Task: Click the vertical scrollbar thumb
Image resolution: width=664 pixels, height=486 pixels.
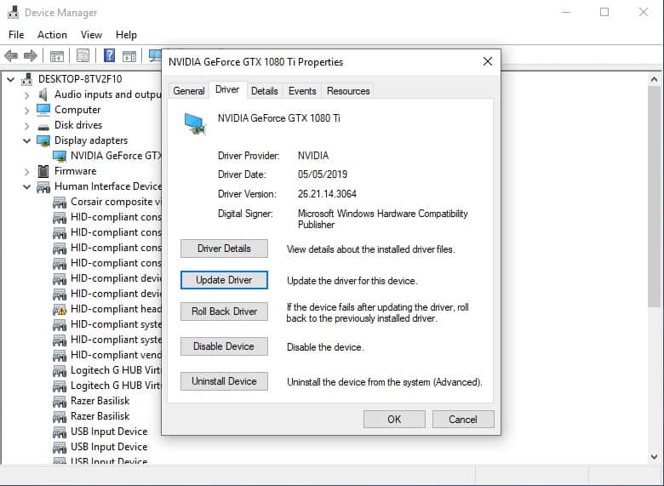Action: tap(655, 197)
